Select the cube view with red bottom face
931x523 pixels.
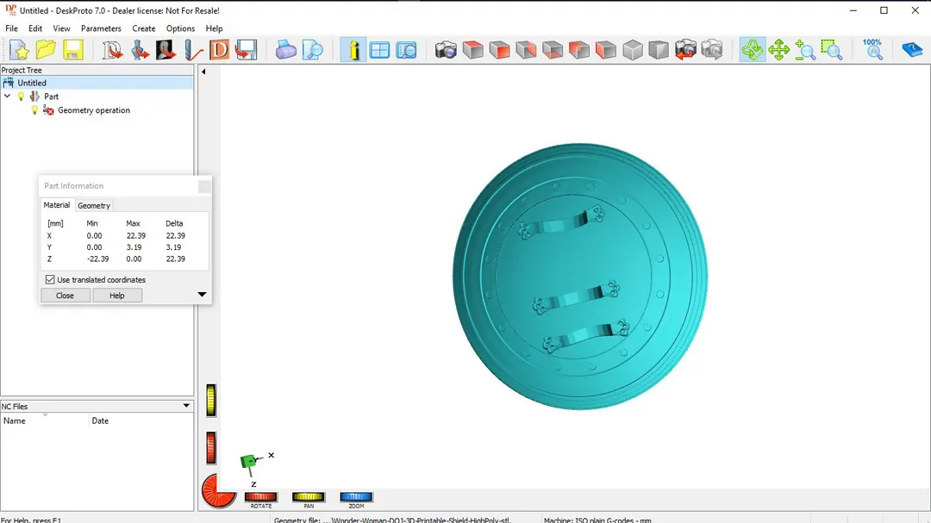click(553, 50)
